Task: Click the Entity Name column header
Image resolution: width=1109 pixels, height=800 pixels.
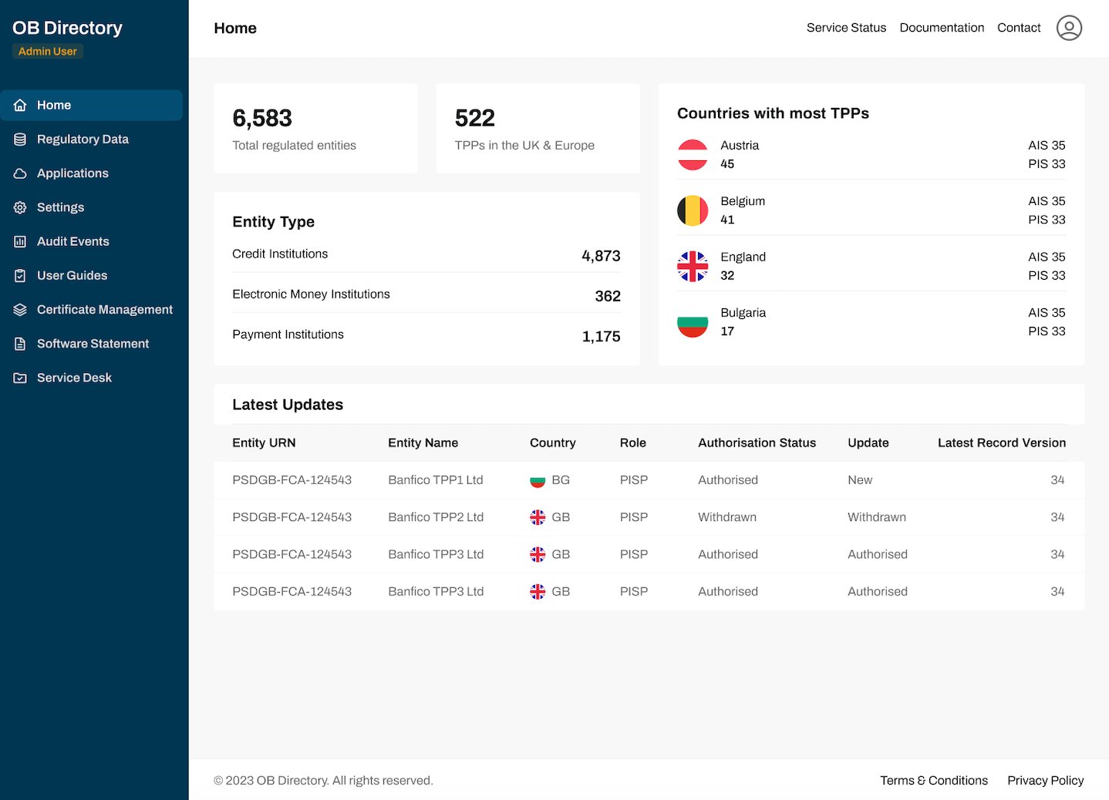Action: [x=423, y=442]
